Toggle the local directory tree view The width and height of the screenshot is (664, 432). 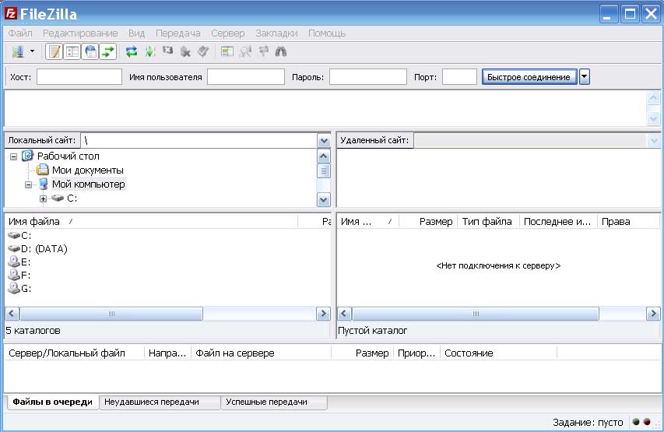[72, 51]
